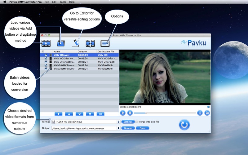248x155 pixels.
Task: Click the video preview frame
Action: click(x=165, y=77)
